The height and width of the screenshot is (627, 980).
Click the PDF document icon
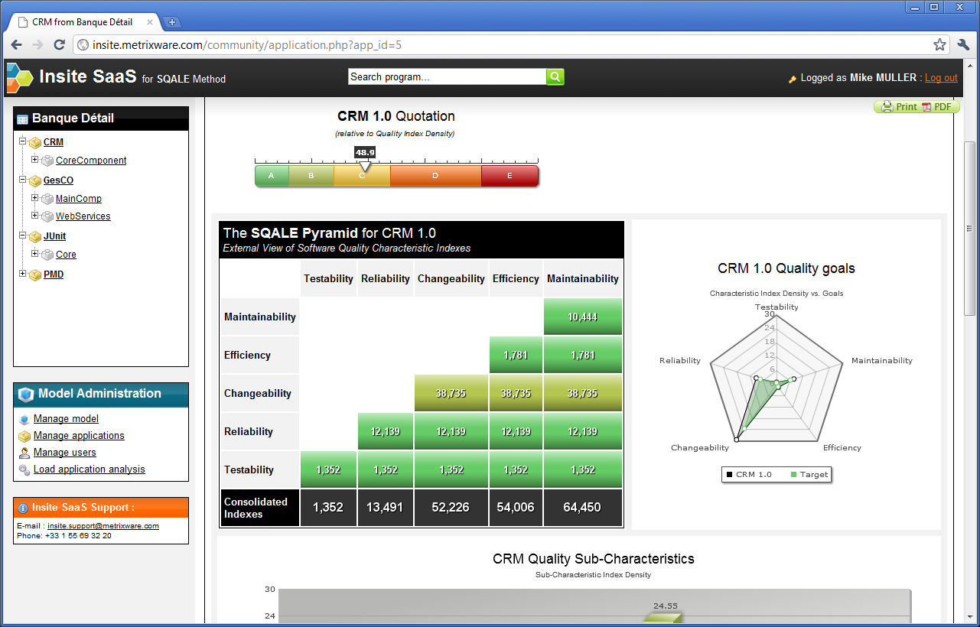click(x=926, y=107)
